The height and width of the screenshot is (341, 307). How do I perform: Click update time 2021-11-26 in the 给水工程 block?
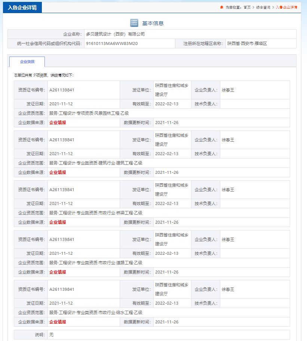(167, 322)
